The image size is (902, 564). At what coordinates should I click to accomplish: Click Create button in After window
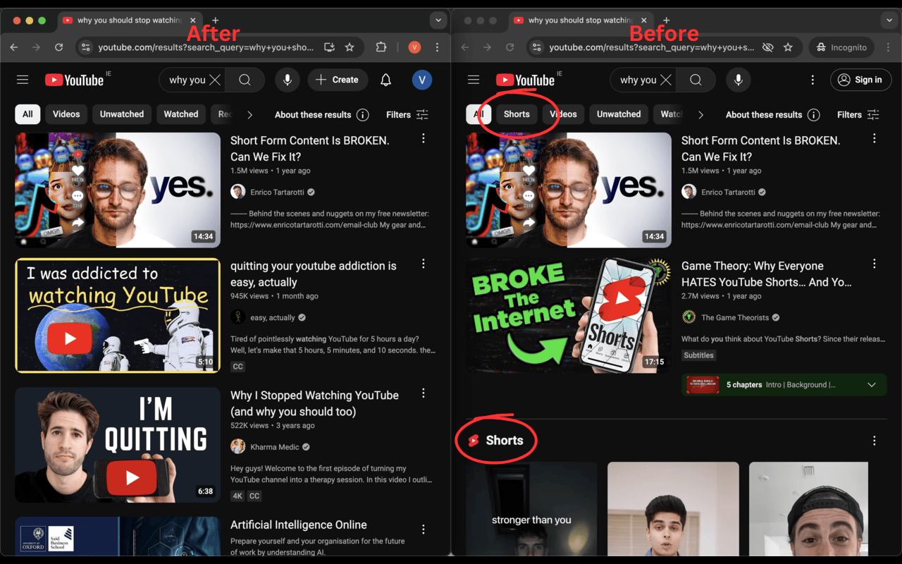coord(338,80)
